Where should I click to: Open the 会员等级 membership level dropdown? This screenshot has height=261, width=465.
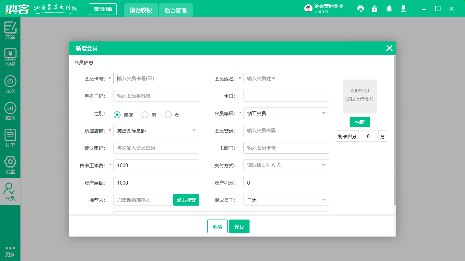(286, 113)
